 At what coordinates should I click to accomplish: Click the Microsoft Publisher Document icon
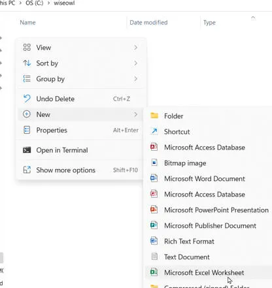[x=154, y=225]
